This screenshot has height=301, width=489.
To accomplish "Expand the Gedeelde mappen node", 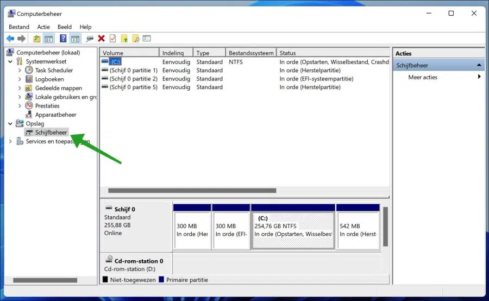I will click(x=20, y=88).
